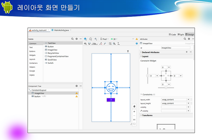Select Layouts palette category

32,59
